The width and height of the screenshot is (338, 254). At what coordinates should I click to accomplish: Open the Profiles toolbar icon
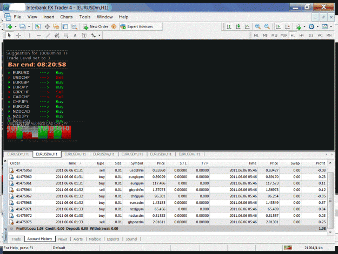point(22,26)
